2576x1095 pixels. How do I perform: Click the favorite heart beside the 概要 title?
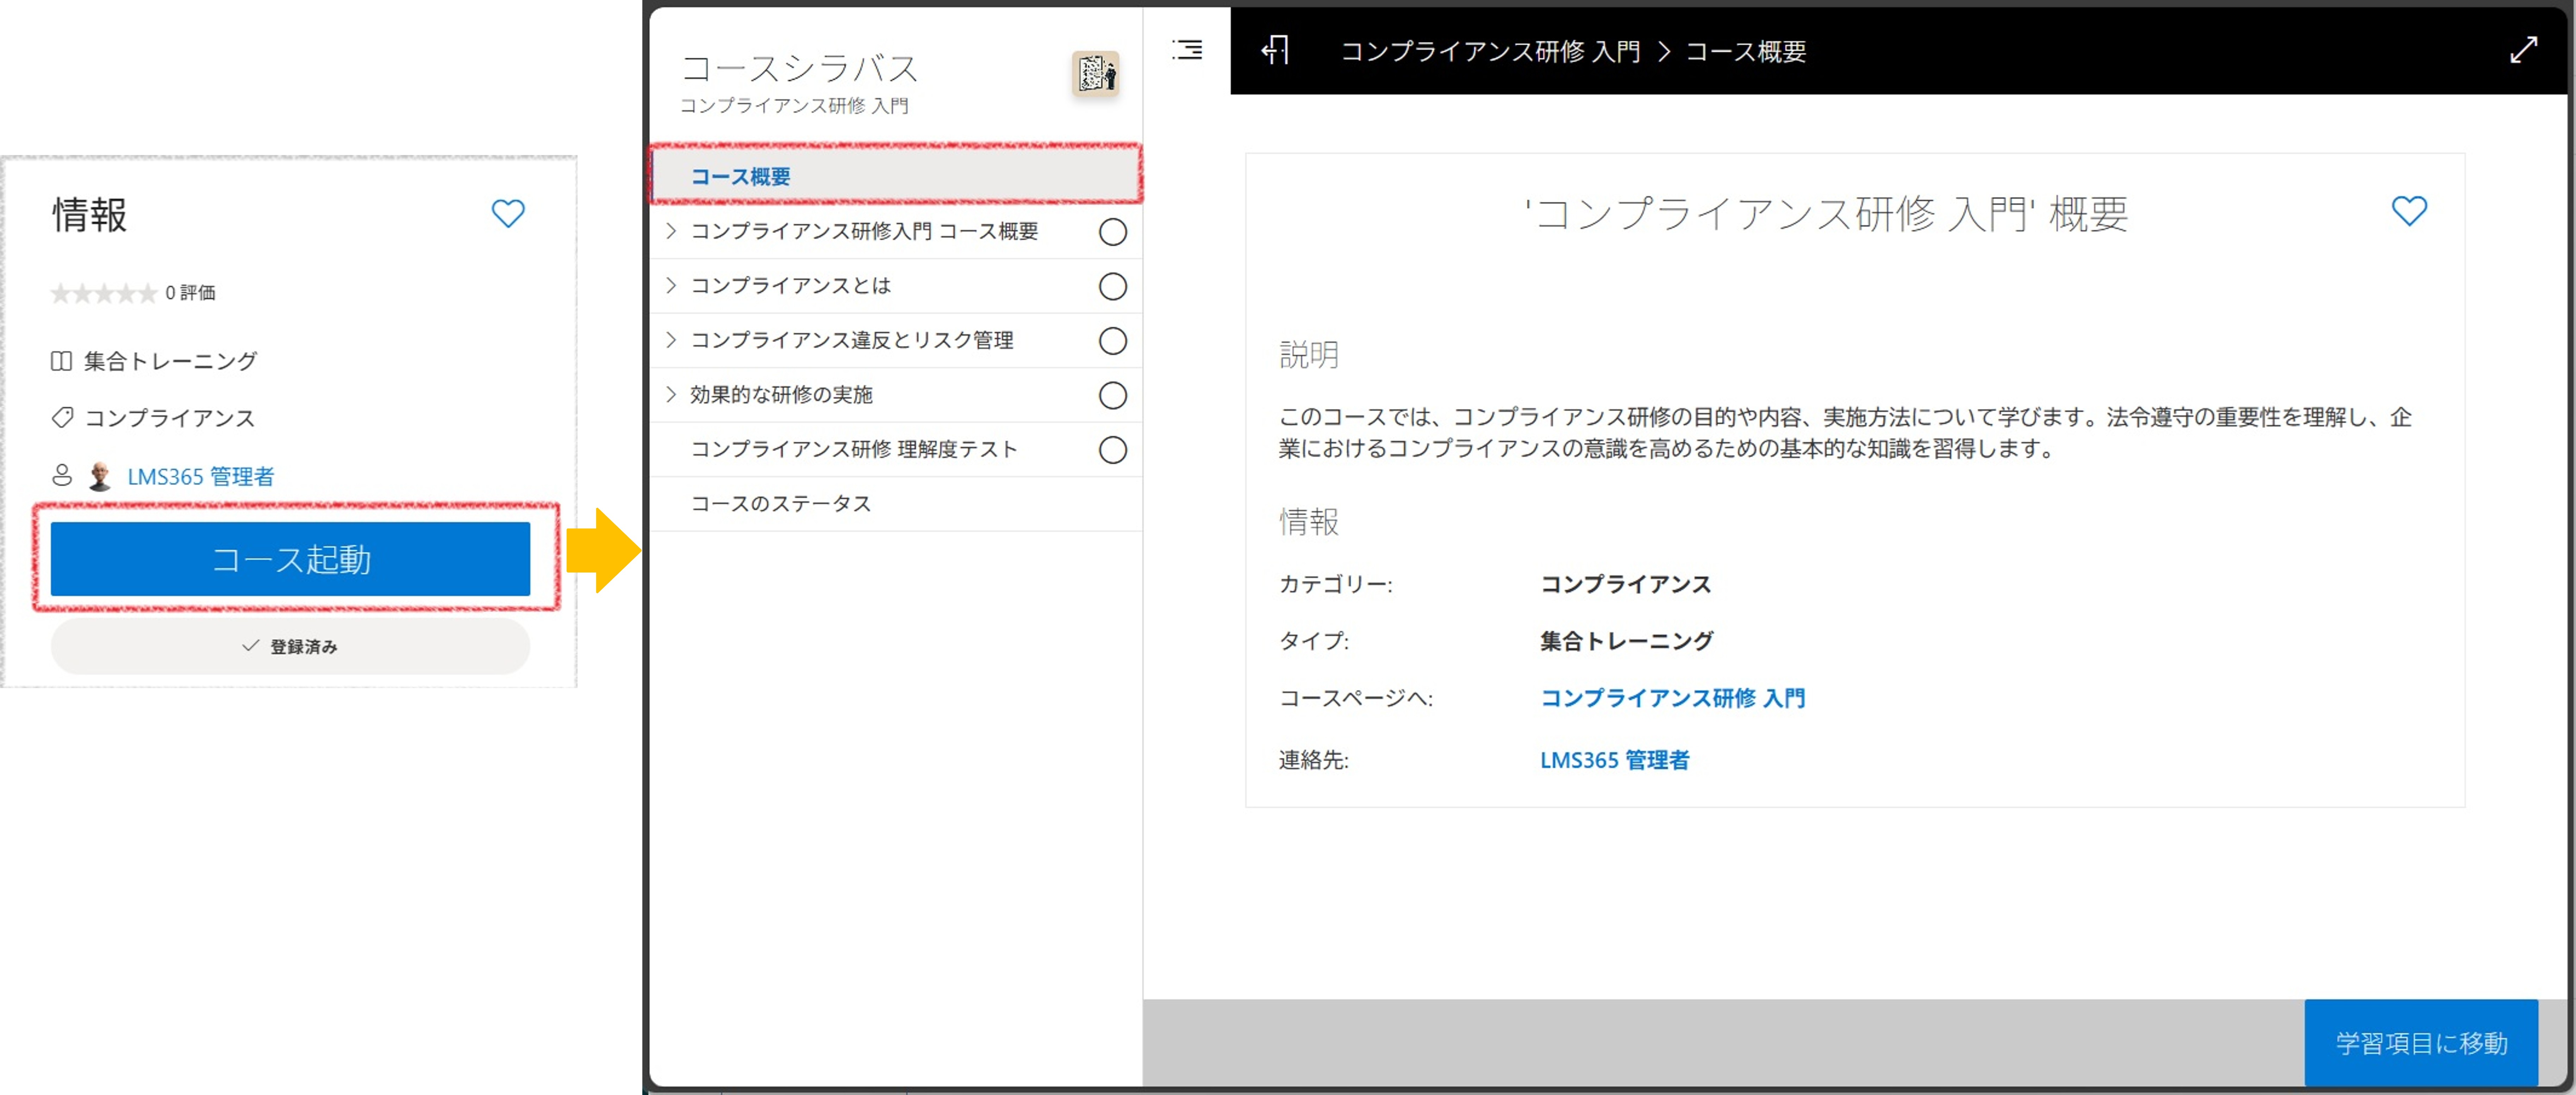pyautogui.click(x=2409, y=210)
